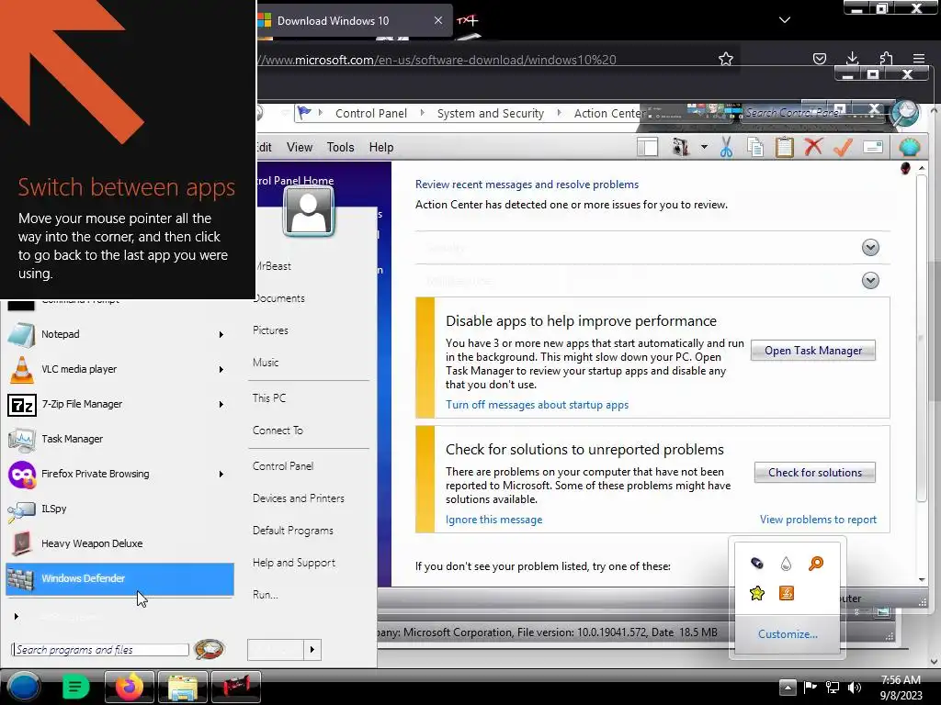Click the red app icon on the taskbar
The height and width of the screenshot is (705, 941).
pyautogui.click(x=236, y=687)
